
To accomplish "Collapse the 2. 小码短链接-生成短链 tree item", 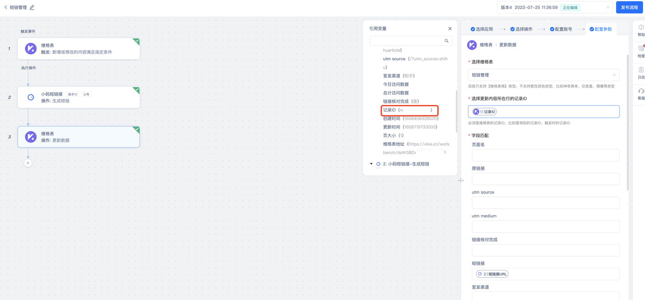I will [371, 164].
